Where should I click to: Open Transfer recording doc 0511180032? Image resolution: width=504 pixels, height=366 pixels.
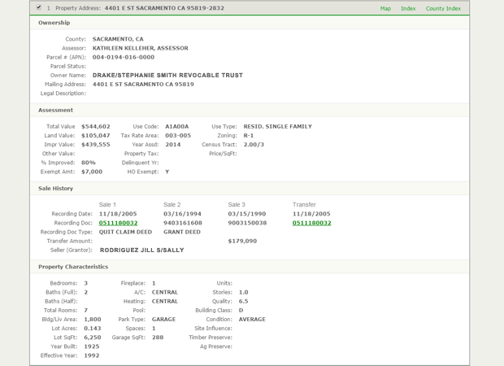click(312, 223)
